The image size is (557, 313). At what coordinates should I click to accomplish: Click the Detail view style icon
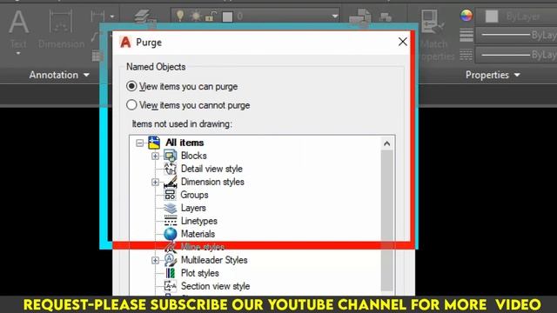click(x=171, y=169)
